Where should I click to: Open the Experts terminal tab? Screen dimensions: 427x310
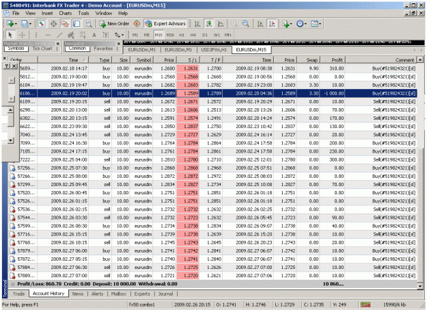[x=142, y=294]
